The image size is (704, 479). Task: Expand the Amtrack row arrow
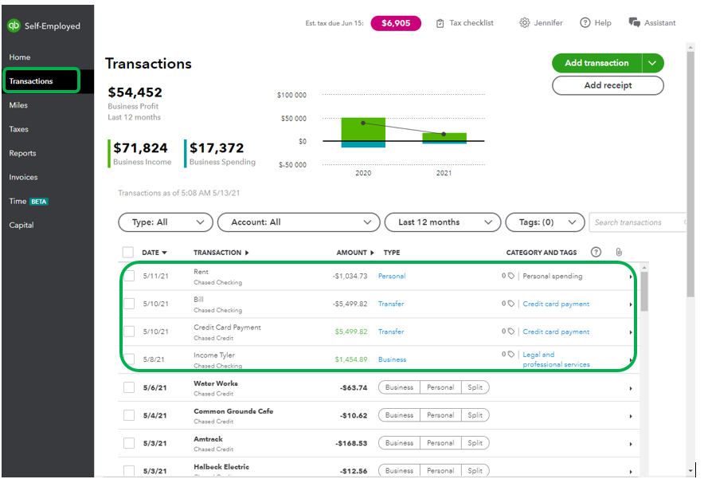(631, 444)
